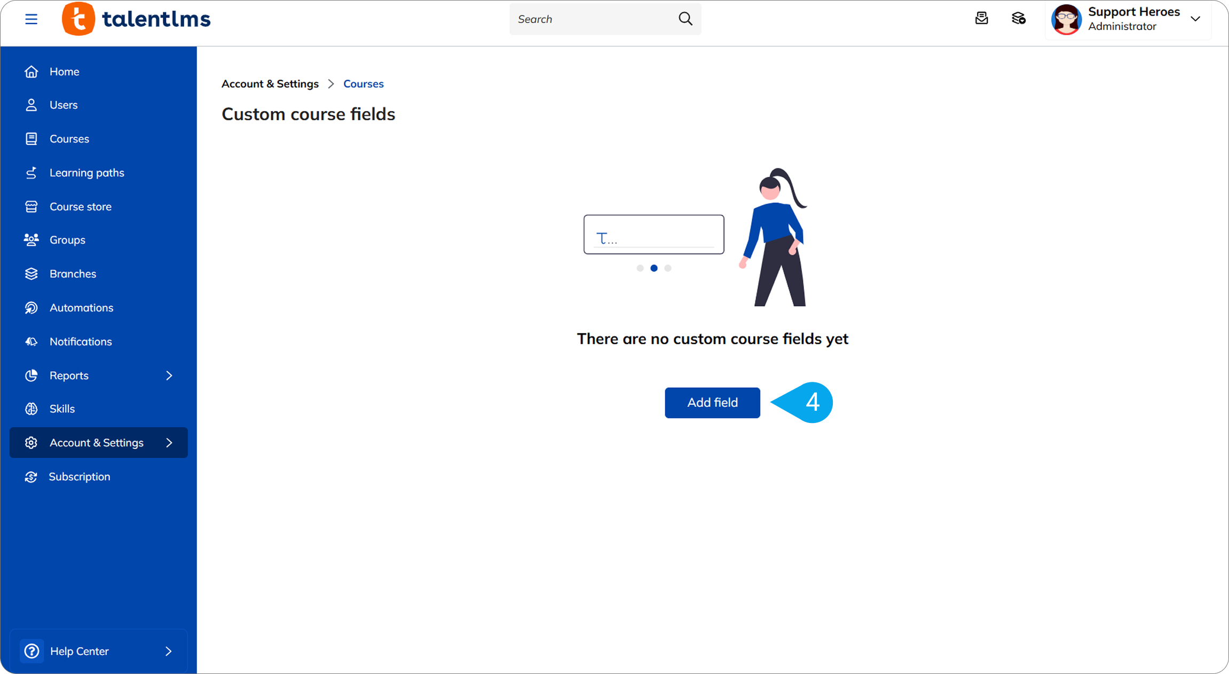The height and width of the screenshot is (674, 1229).
Task: Open the Account & Settings breadcrumb link
Action: (x=270, y=84)
